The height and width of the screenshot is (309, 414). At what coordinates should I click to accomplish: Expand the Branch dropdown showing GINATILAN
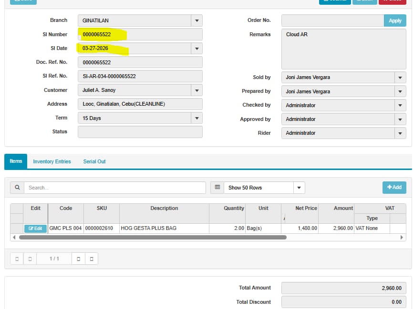point(197,20)
